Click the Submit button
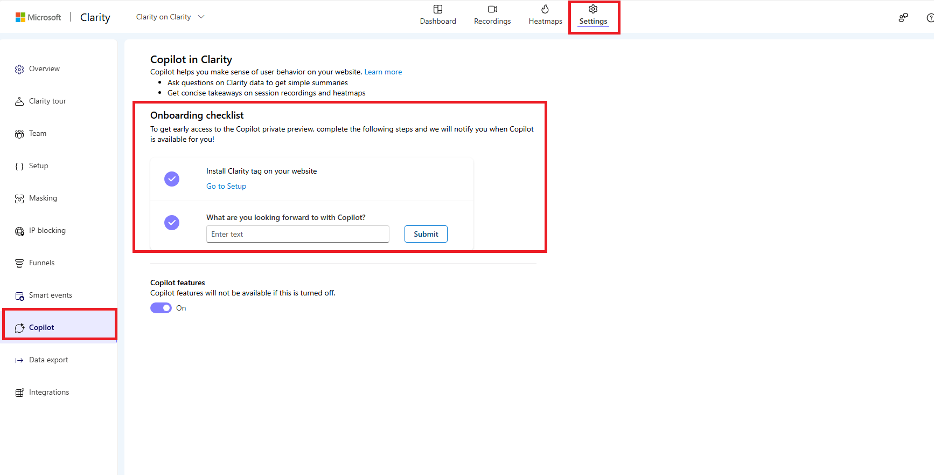Screen dimensions: 934x475 tap(426, 234)
